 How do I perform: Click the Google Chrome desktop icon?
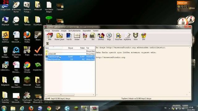pyautogui.click(x=27, y=67)
